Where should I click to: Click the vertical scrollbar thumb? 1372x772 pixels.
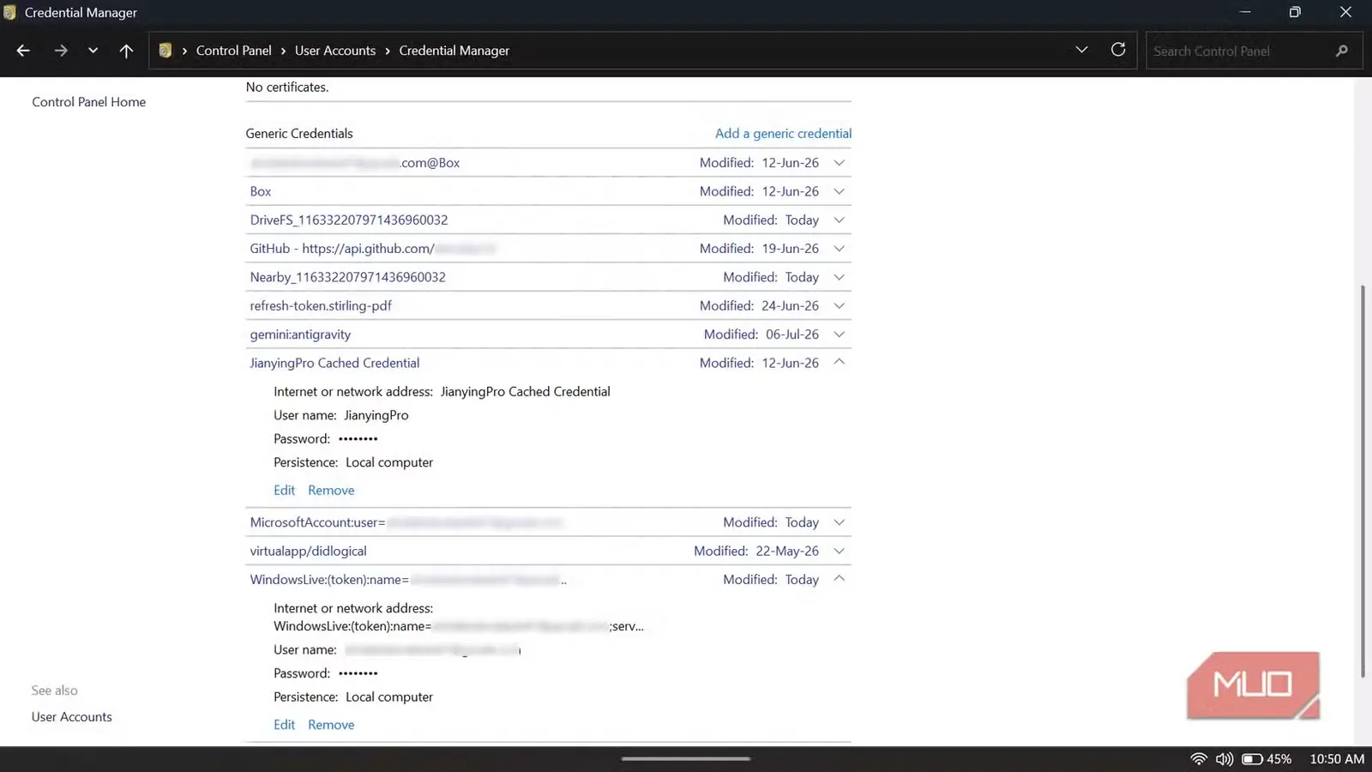[x=1362, y=481]
